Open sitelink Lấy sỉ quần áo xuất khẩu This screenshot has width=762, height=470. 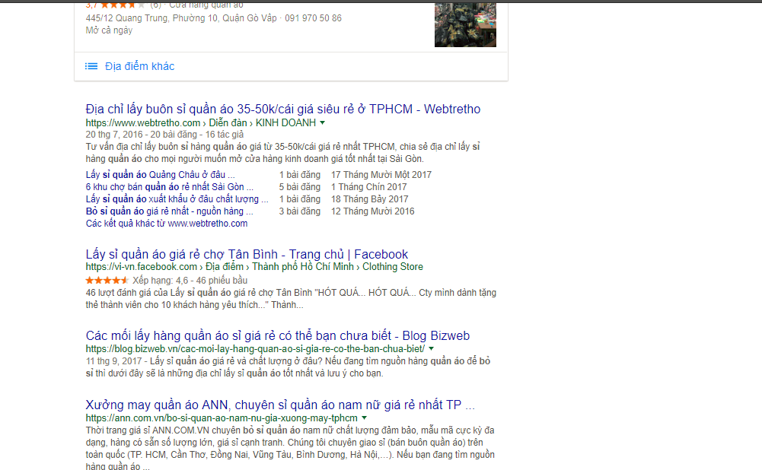(177, 199)
